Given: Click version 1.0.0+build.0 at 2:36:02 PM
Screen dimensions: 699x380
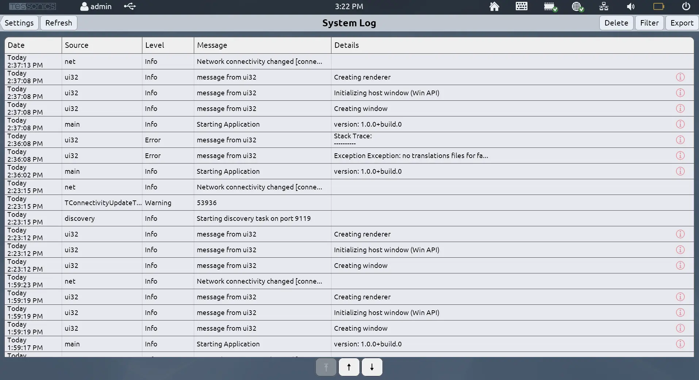Looking at the screenshot, I should tap(368, 171).
